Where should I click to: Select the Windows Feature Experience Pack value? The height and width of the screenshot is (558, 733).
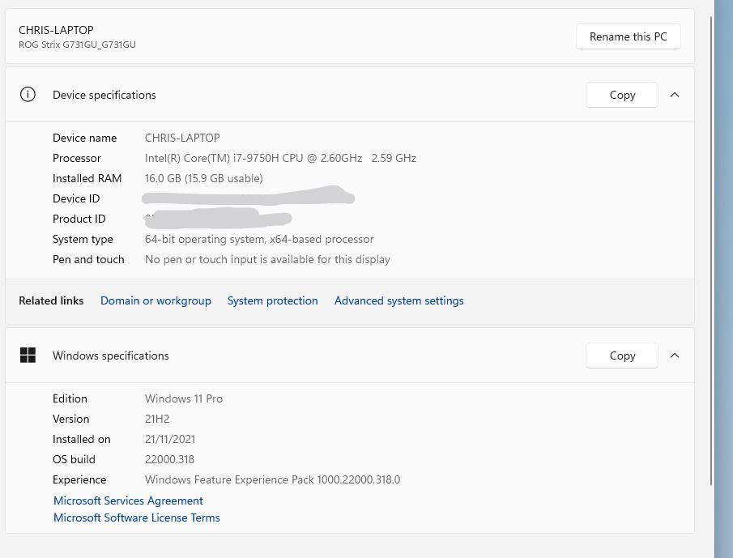click(272, 479)
